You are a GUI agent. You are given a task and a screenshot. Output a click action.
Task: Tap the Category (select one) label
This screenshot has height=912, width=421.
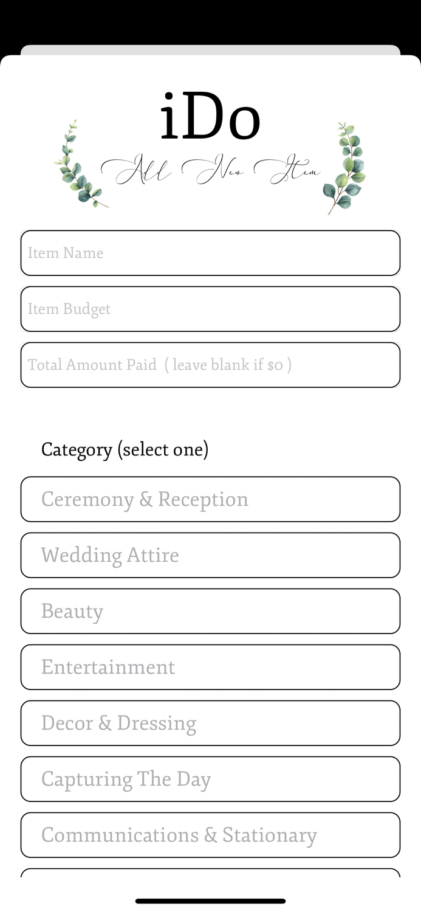click(125, 449)
